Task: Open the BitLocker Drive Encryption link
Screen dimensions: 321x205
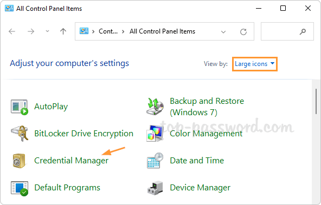Action: tap(84, 134)
